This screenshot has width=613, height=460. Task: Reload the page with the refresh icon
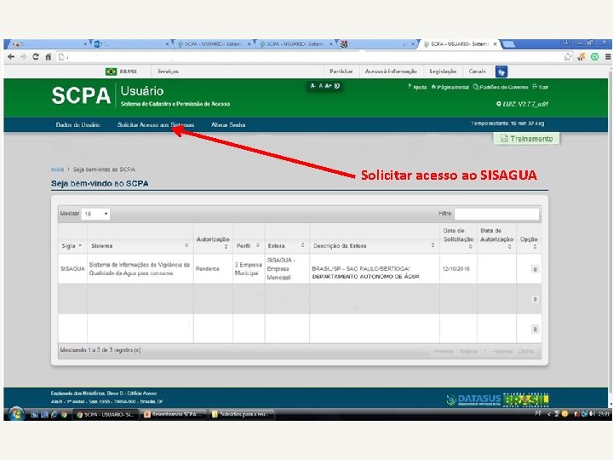[36, 57]
